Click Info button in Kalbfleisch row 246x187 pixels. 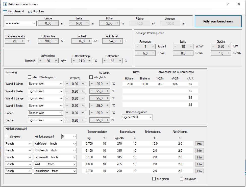tap(200, 144)
